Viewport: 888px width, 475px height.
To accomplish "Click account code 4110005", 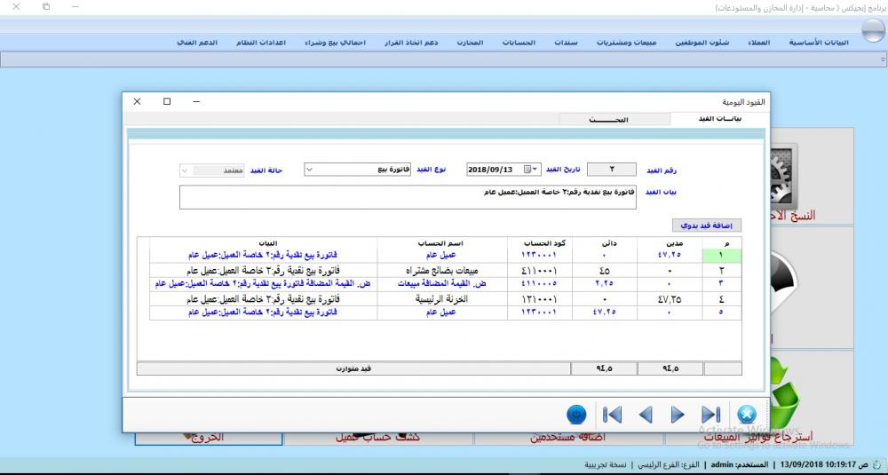I will (539, 283).
